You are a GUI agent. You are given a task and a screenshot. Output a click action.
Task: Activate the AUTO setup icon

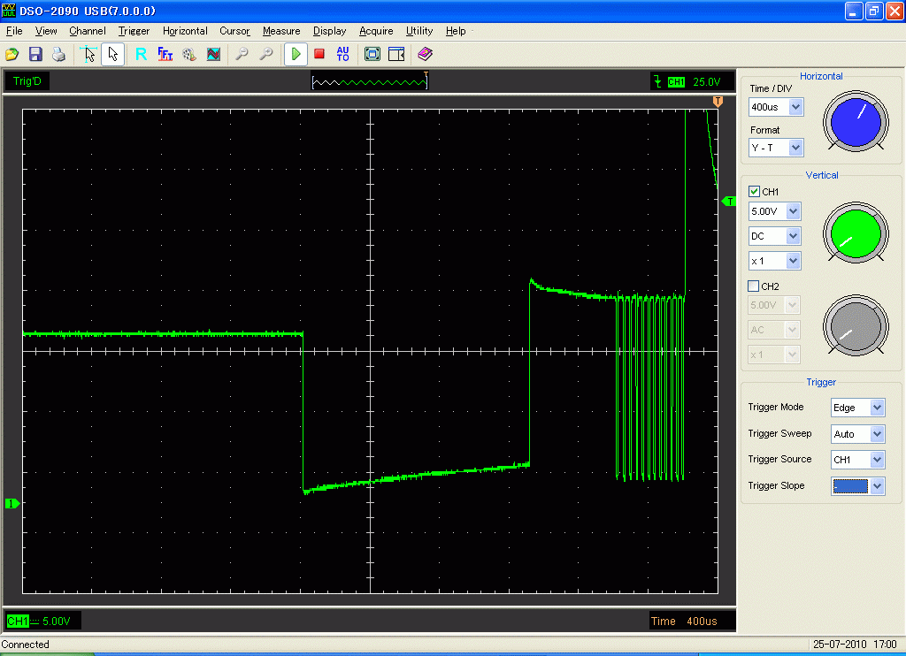click(343, 55)
